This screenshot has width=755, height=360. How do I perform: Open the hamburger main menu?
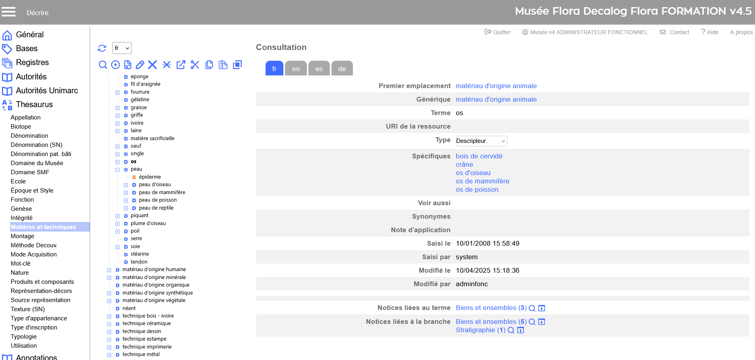[x=8, y=12]
